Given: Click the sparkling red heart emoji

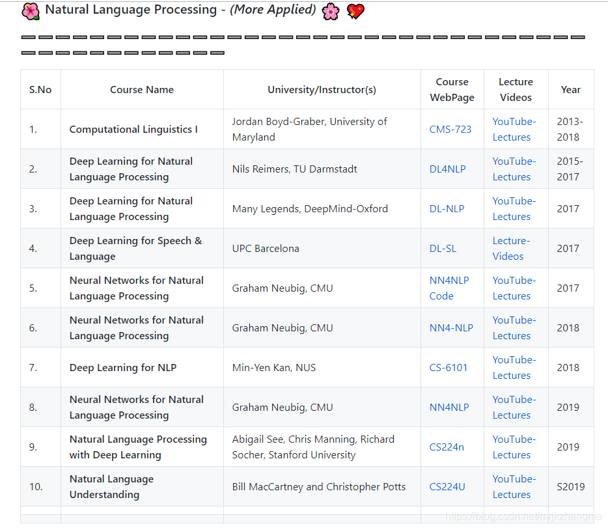Looking at the screenshot, I should (x=355, y=11).
